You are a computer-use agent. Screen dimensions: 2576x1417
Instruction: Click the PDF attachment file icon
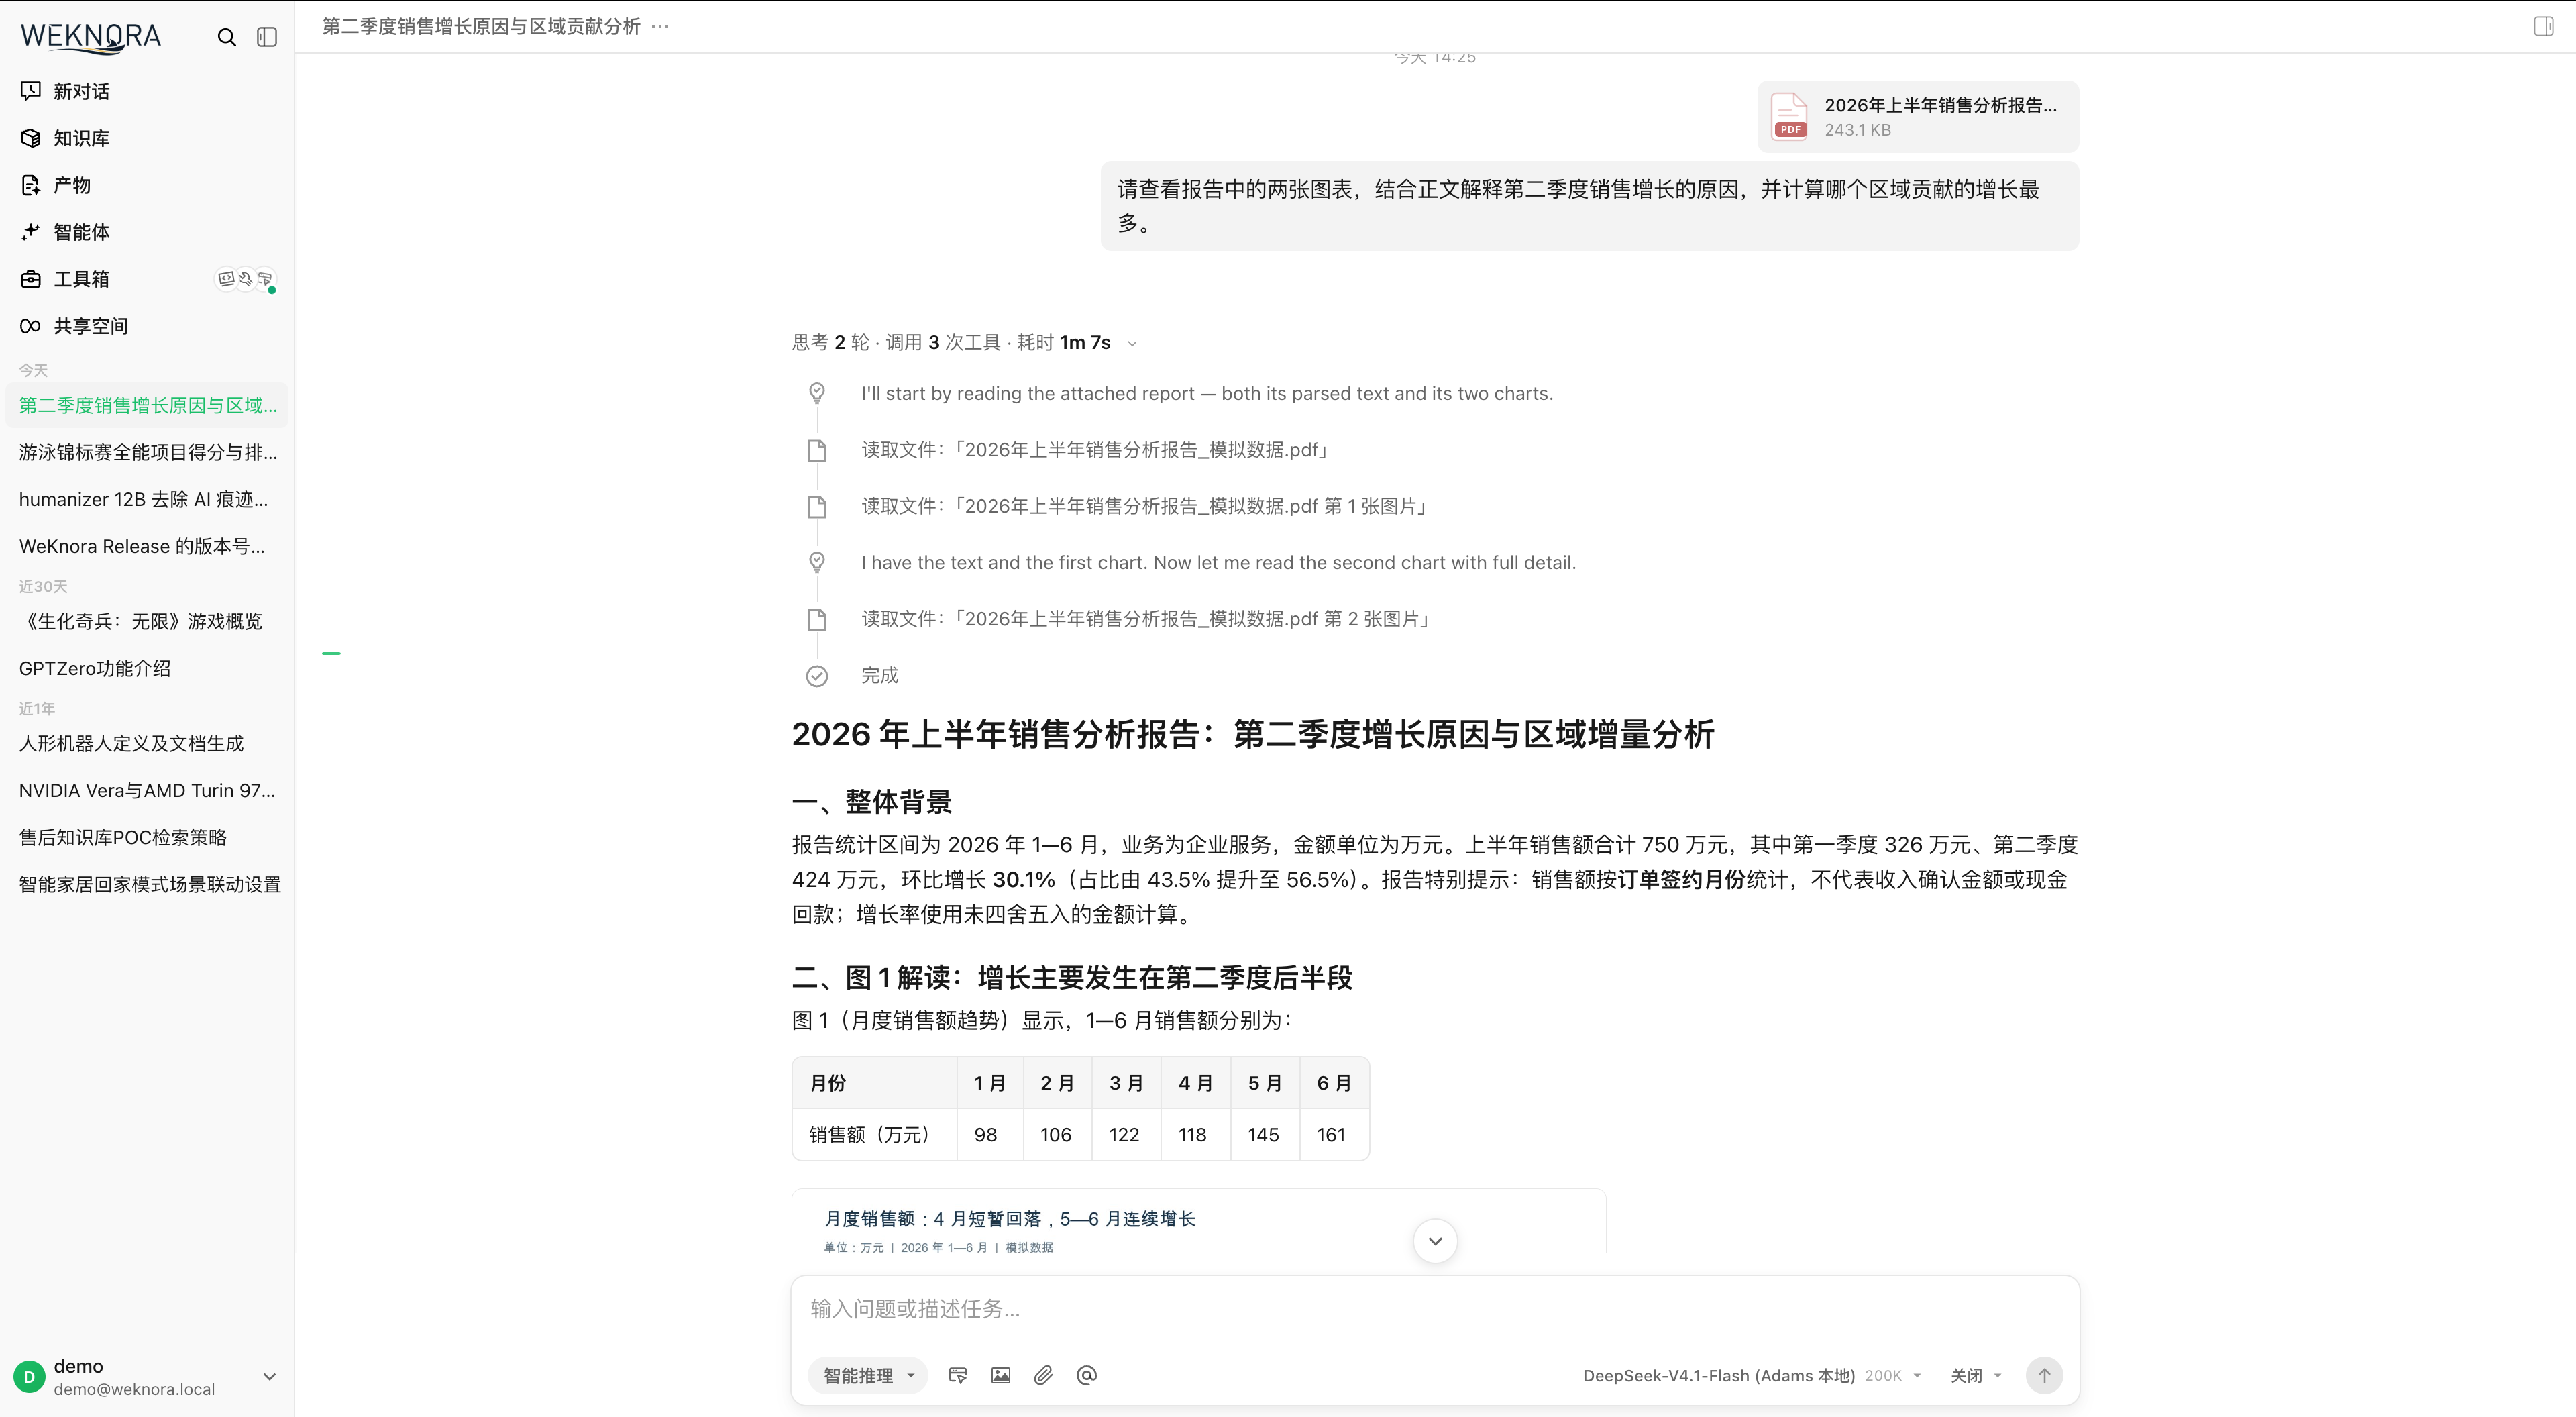pos(1789,116)
